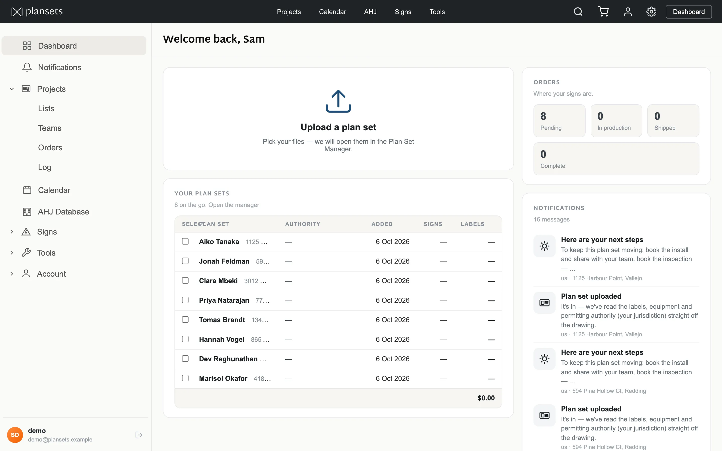The image size is (722, 451).
Task: Click the '16 messages' text
Action: pyautogui.click(x=551, y=219)
